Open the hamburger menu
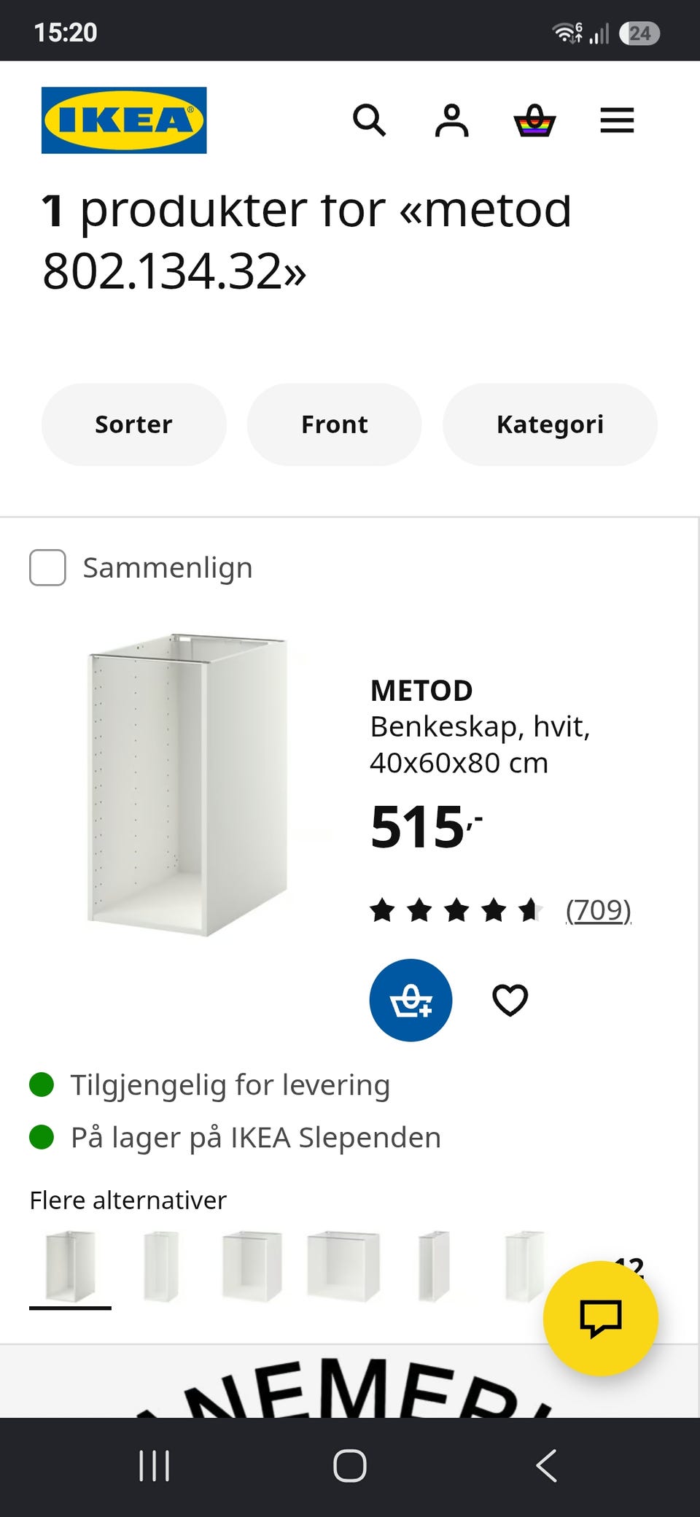The width and height of the screenshot is (700, 1517). point(617,120)
